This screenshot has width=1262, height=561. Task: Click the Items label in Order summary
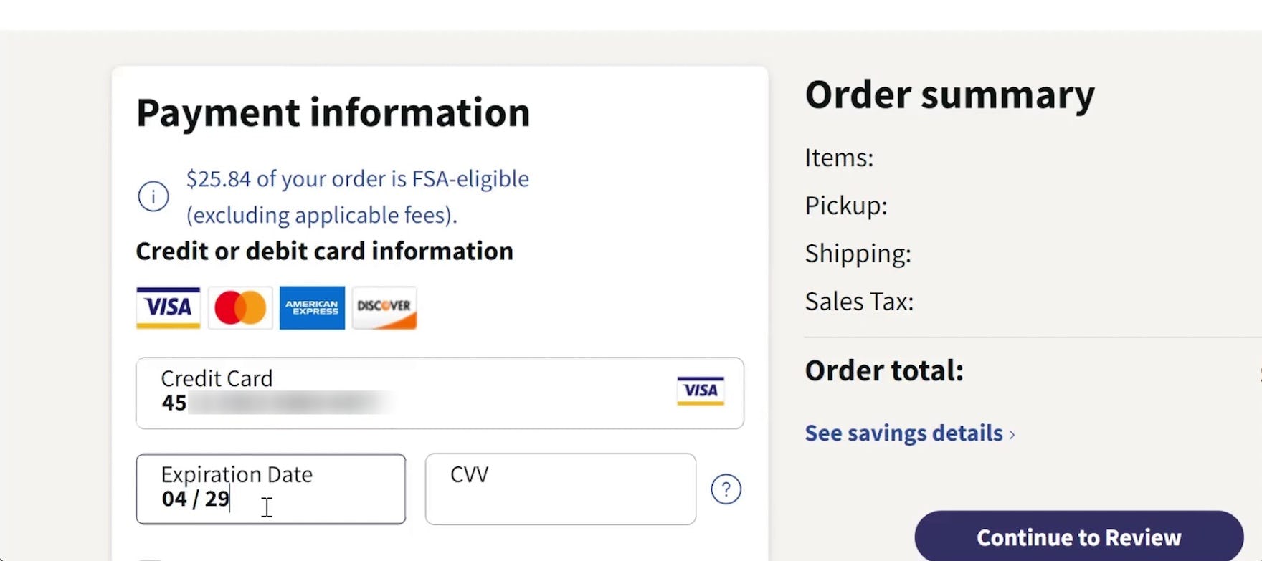coord(839,158)
